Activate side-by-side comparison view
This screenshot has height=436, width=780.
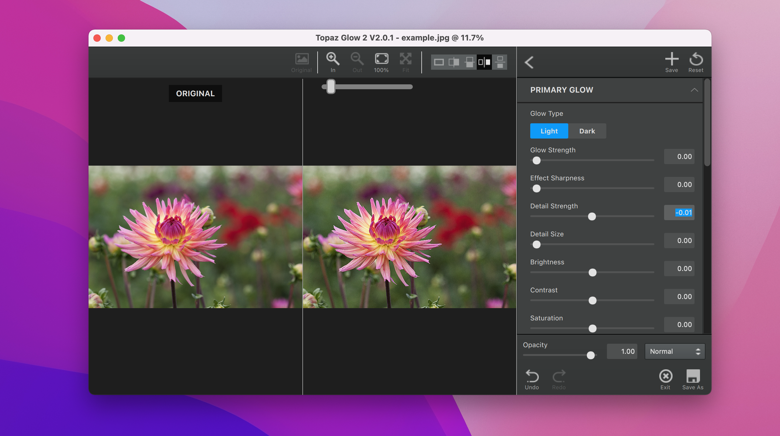point(484,62)
